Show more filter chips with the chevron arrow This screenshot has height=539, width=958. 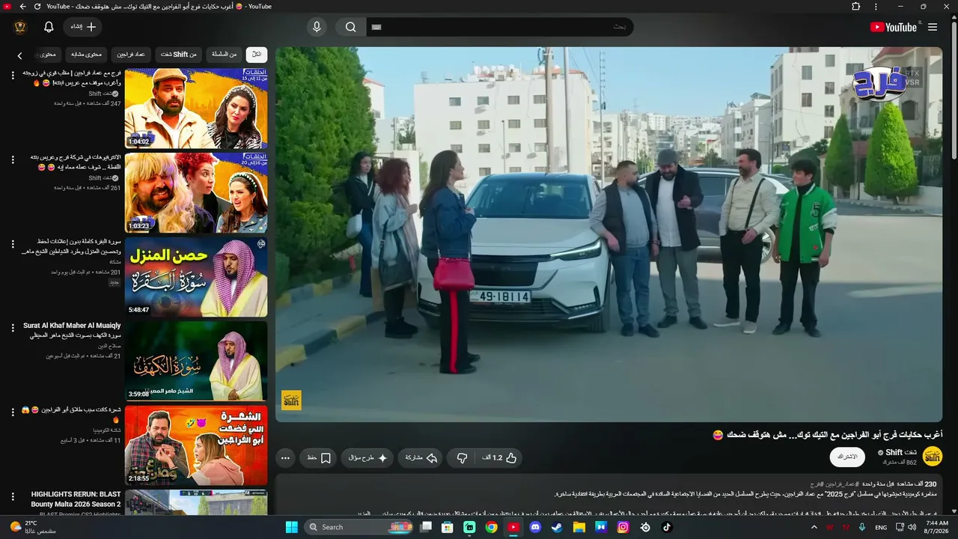[20, 55]
